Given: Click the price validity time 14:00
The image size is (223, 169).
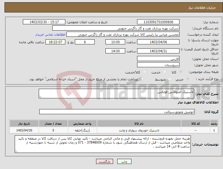Looking at the screenshot, I should tap(115, 51).
